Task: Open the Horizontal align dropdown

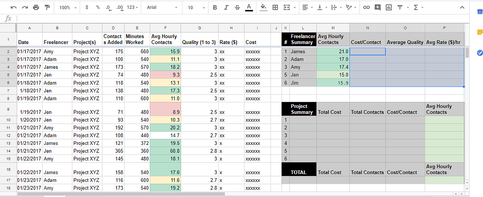Action: 308,8
